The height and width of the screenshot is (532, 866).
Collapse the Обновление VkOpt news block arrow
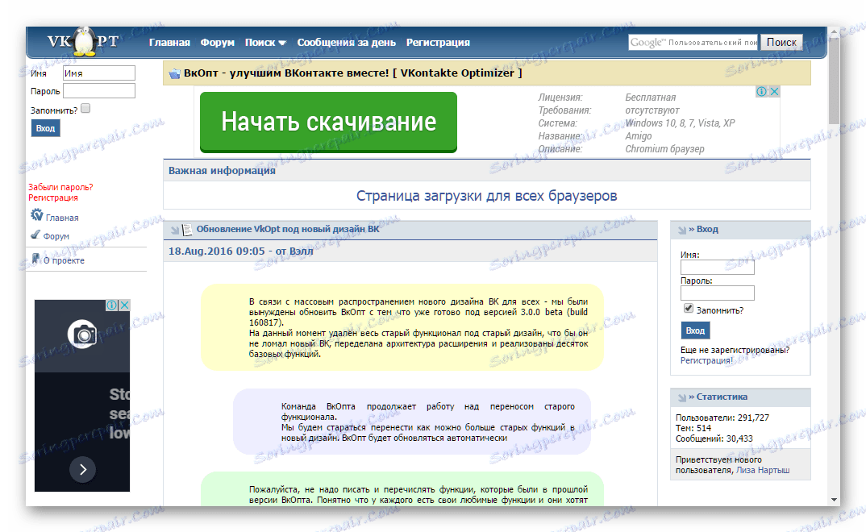click(174, 230)
